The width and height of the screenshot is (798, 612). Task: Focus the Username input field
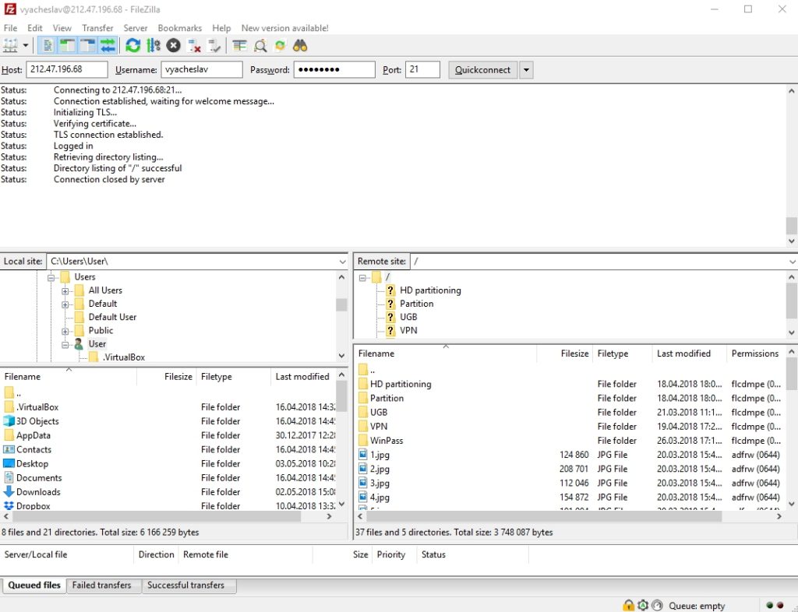pyautogui.click(x=202, y=69)
